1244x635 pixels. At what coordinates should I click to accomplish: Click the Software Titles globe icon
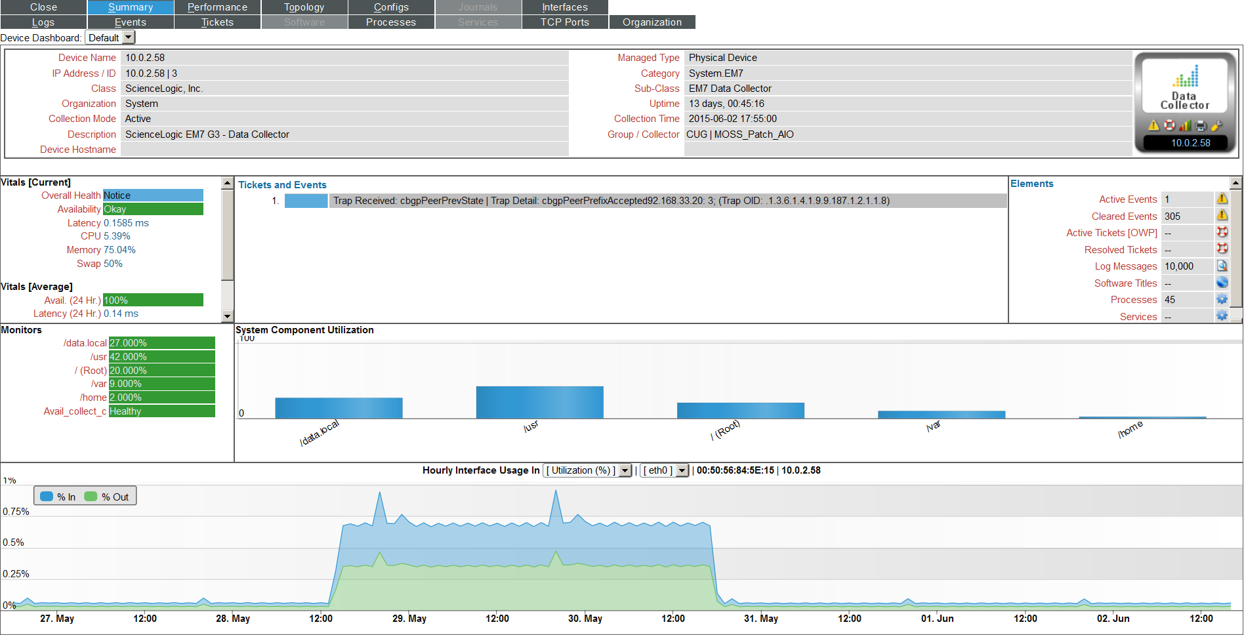pos(1222,282)
